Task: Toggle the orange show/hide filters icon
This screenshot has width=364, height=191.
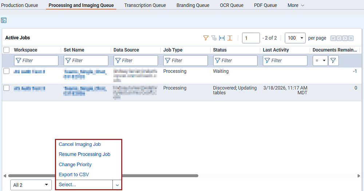Action: coord(206,38)
